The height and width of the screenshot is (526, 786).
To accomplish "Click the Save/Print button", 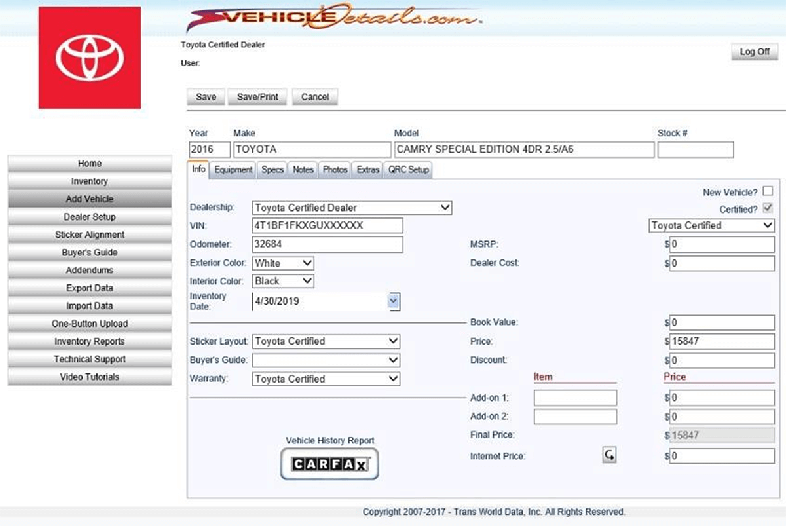I will pyautogui.click(x=257, y=97).
